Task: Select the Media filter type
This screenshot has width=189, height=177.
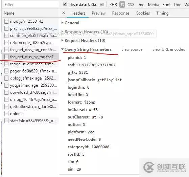Action: click(153, 5)
